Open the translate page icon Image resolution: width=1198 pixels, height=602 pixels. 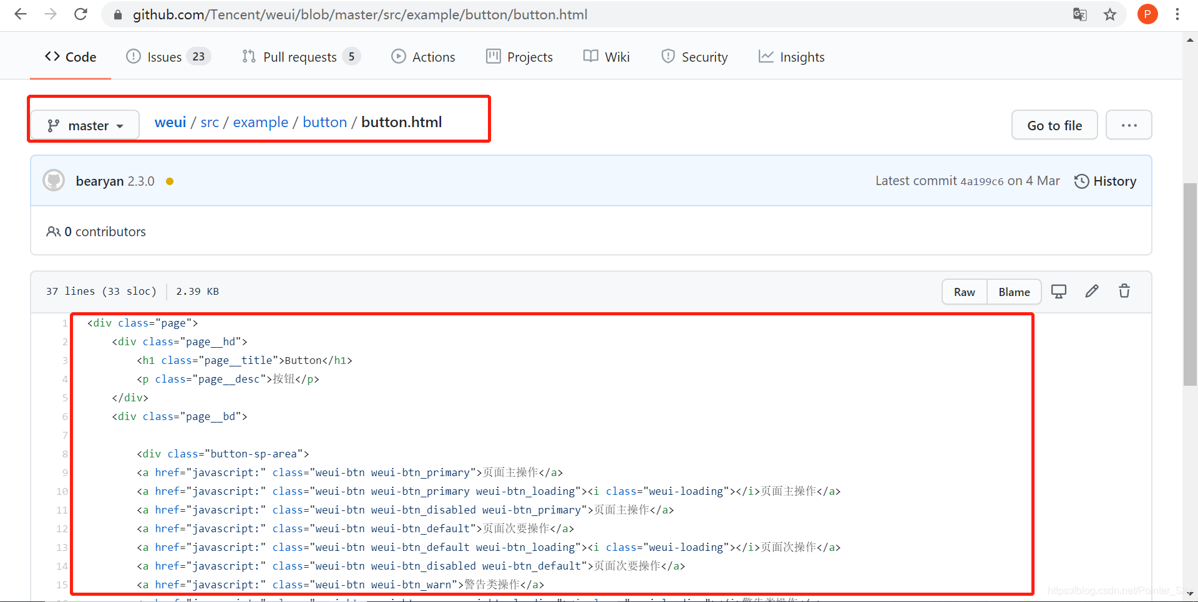click(x=1079, y=14)
